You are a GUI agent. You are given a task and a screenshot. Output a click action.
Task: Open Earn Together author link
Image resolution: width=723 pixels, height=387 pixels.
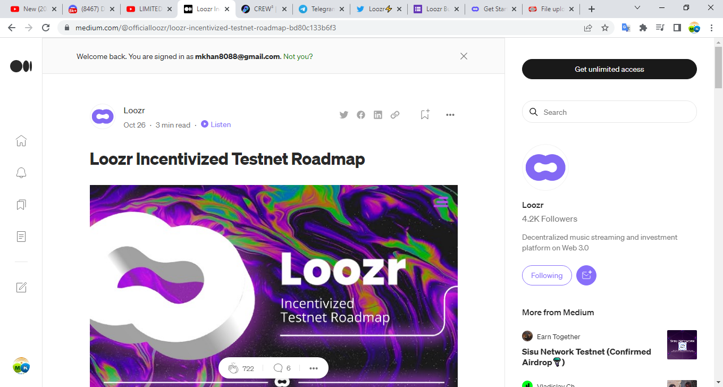coord(558,336)
